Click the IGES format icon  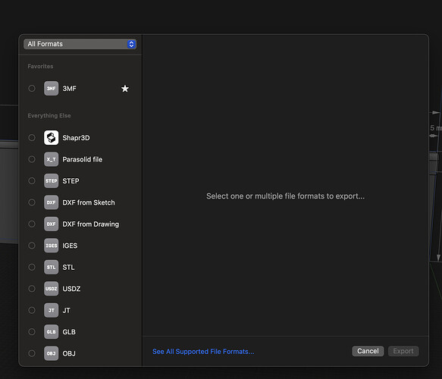point(51,246)
